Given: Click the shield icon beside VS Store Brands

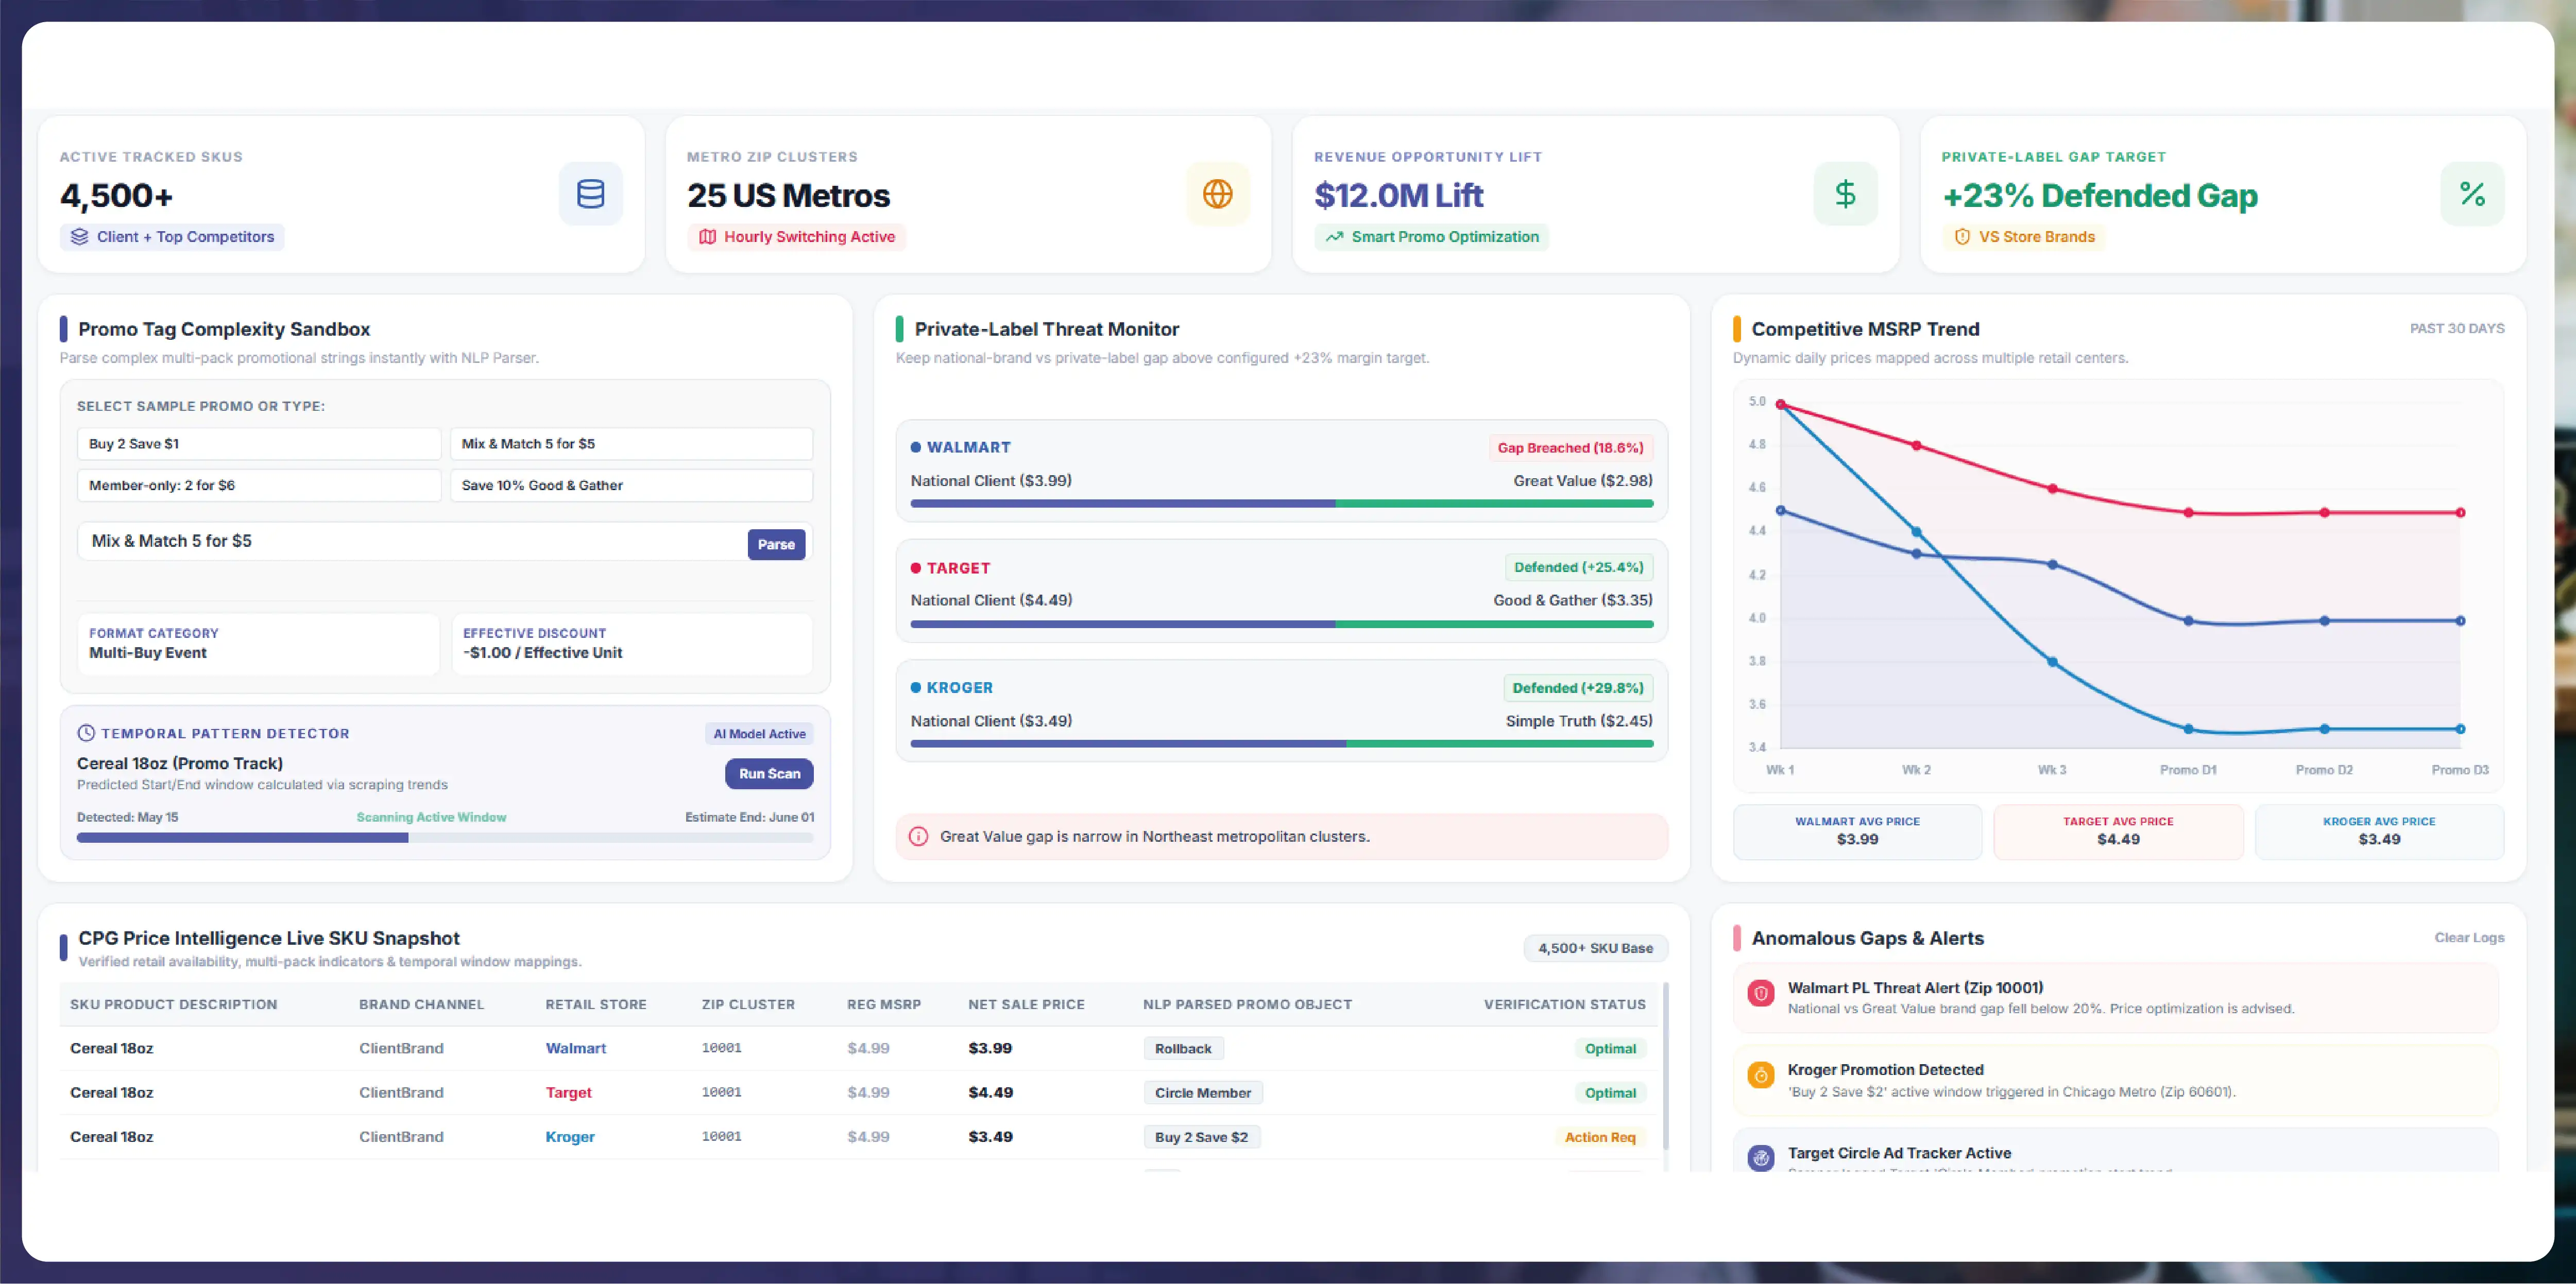Looking at the screenshot, I should (1962, 237).
